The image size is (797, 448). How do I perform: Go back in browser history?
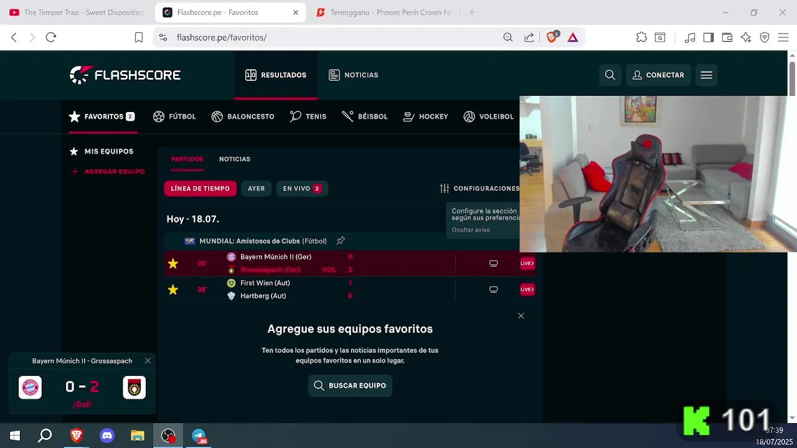[x=14, y=37]
